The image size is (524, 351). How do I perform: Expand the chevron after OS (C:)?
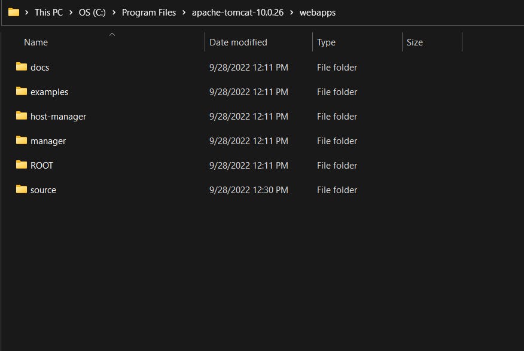click(x=114, y=13)
